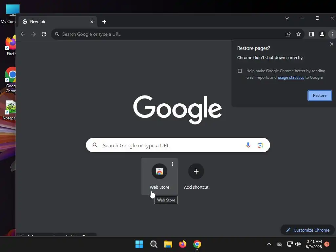The width and height of the screenshot is (336, 252).
Task: Bookmark this tab with the star
Action: click(299, 34)
